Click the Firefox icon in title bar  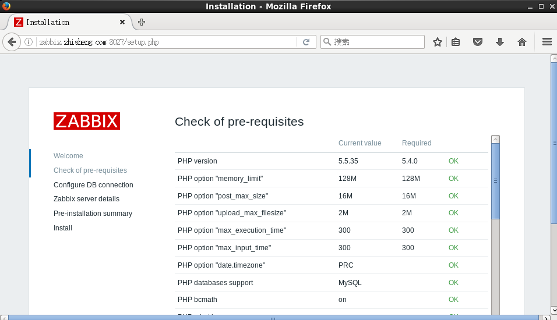coord(6,6)
